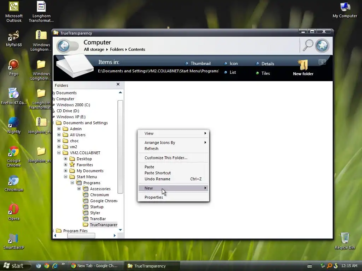Click the keyboard tray icon
Image resolution: width=362 pixels, height=271 pixels.
[x=310, y=266]
